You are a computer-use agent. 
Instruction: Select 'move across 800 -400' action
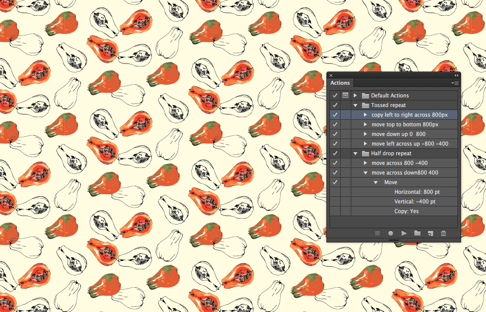click(400, 163)
